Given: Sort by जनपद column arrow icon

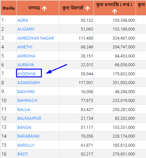Looking at the screenshot, I should tap(44, 8).
